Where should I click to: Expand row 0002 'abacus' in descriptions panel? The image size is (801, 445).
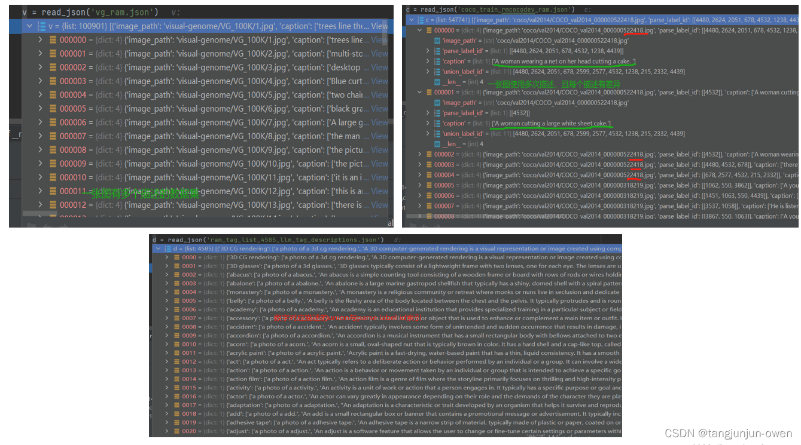(x=167, y=275)
